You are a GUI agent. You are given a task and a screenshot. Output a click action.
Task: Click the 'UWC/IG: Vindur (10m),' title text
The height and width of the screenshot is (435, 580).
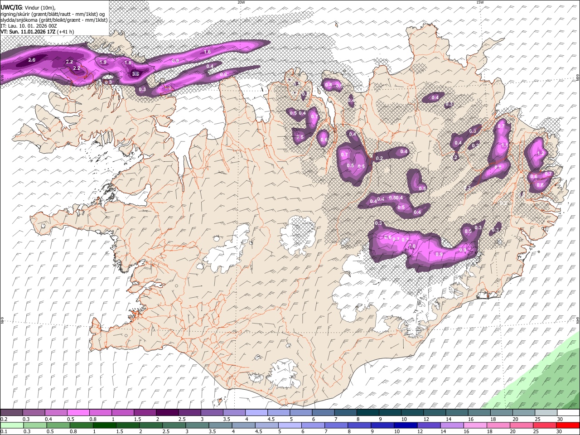29,7
